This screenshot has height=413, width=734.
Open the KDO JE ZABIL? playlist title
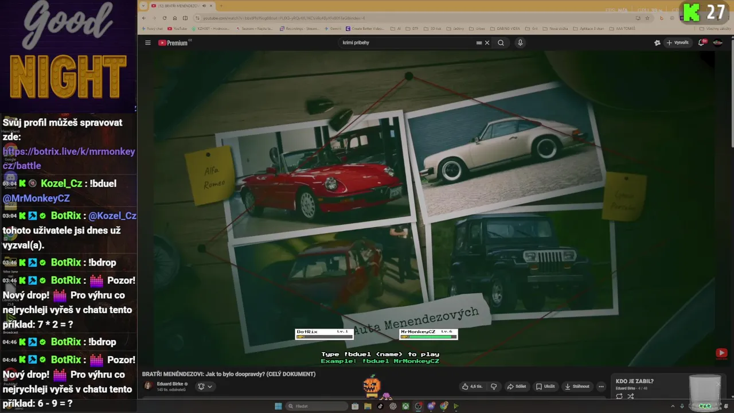(635, 381)
